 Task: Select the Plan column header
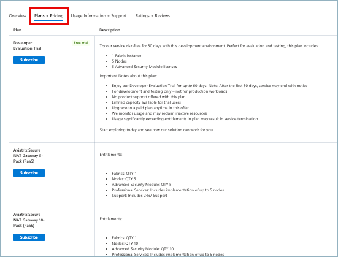[17, 30]
